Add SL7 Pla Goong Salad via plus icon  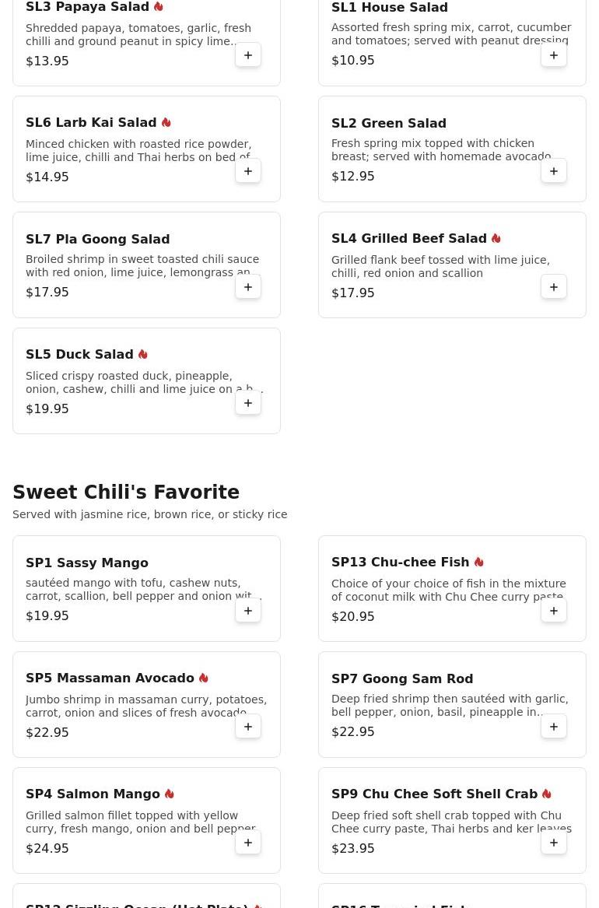coord(247,286)
